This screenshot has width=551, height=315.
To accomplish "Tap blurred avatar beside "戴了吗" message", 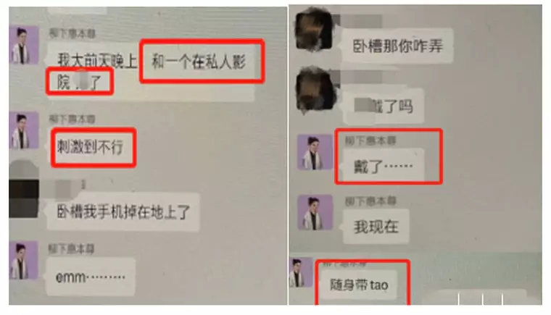I will [314, 90].
